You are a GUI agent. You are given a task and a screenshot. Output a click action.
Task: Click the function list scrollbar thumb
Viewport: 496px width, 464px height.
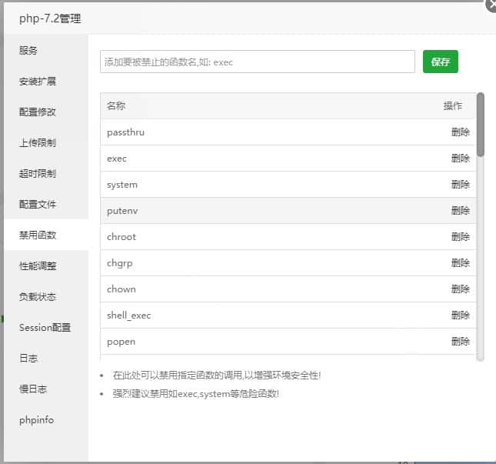pos(481,125)
